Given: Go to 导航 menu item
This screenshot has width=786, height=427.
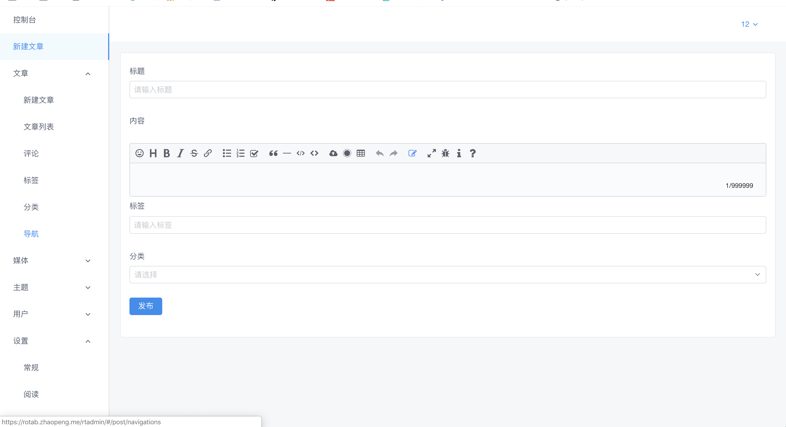Looking at the screenshot, I should (x=31, y=234).
